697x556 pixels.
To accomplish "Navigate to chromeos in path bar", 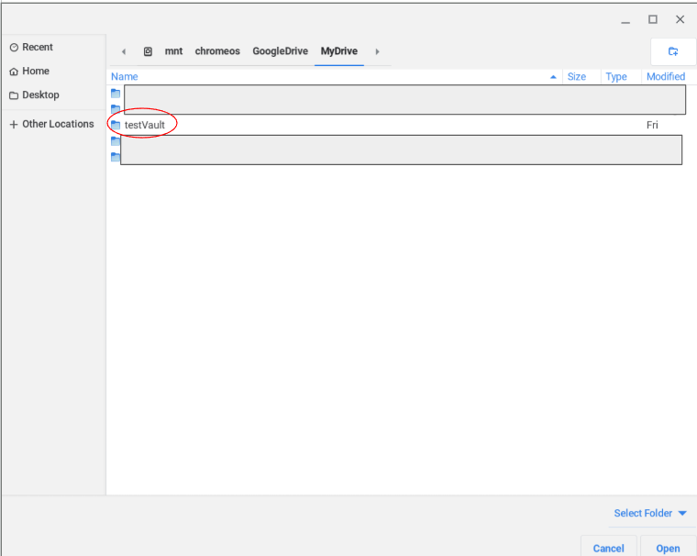I will click(217, 51).
